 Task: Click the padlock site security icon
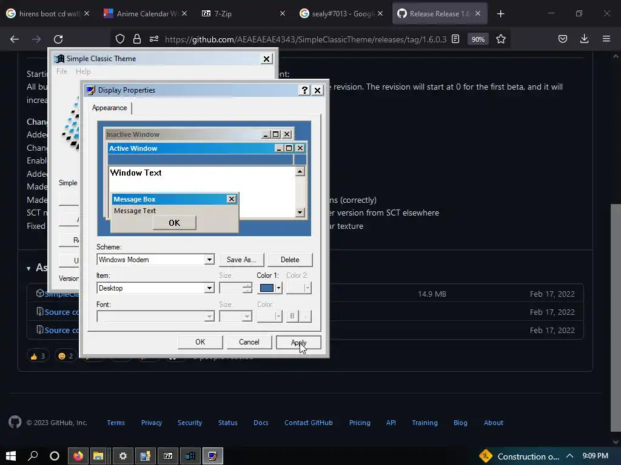click(x=137, y=39)
